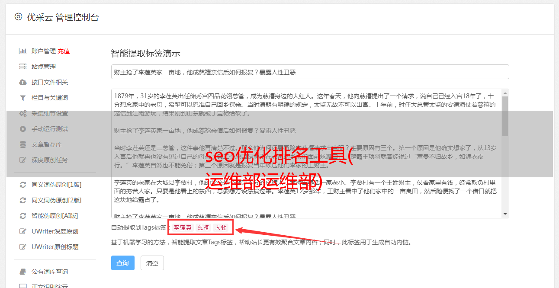Click the textarea scrollbar down arrow
Image resolution: width=559 pixels, height=288 pixels.
[505, 214]
